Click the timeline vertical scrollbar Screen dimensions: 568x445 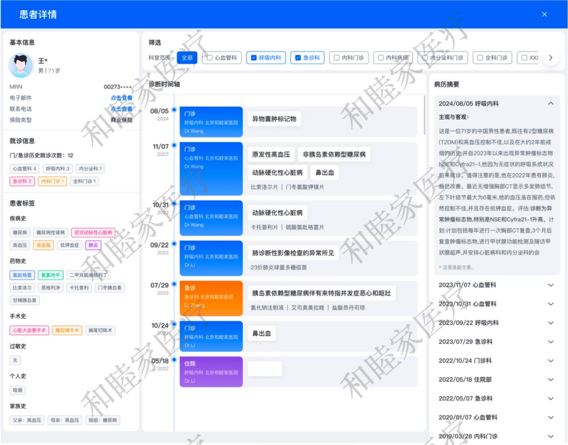[424, 115]
